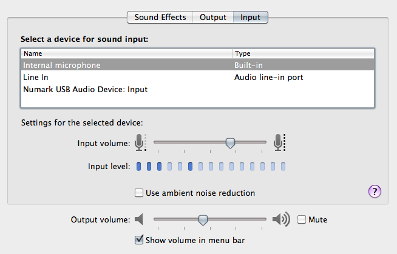
Task: Open the Output tab
Action: coord(212,17)
